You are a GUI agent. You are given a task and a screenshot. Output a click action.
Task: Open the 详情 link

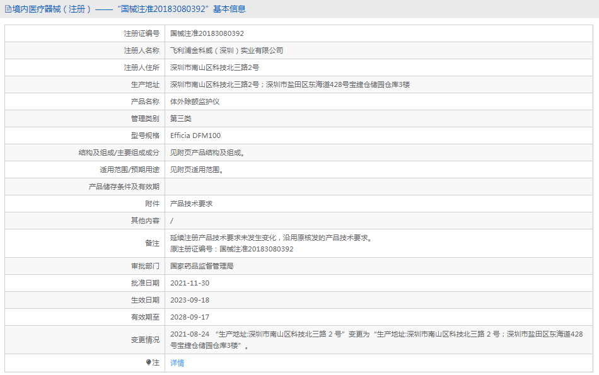[177, 363]
